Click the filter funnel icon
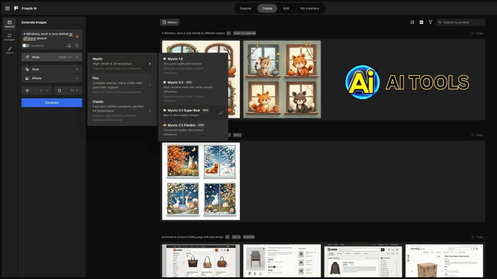Viewport: 497px width, 279px height. (x=430, y=22)
